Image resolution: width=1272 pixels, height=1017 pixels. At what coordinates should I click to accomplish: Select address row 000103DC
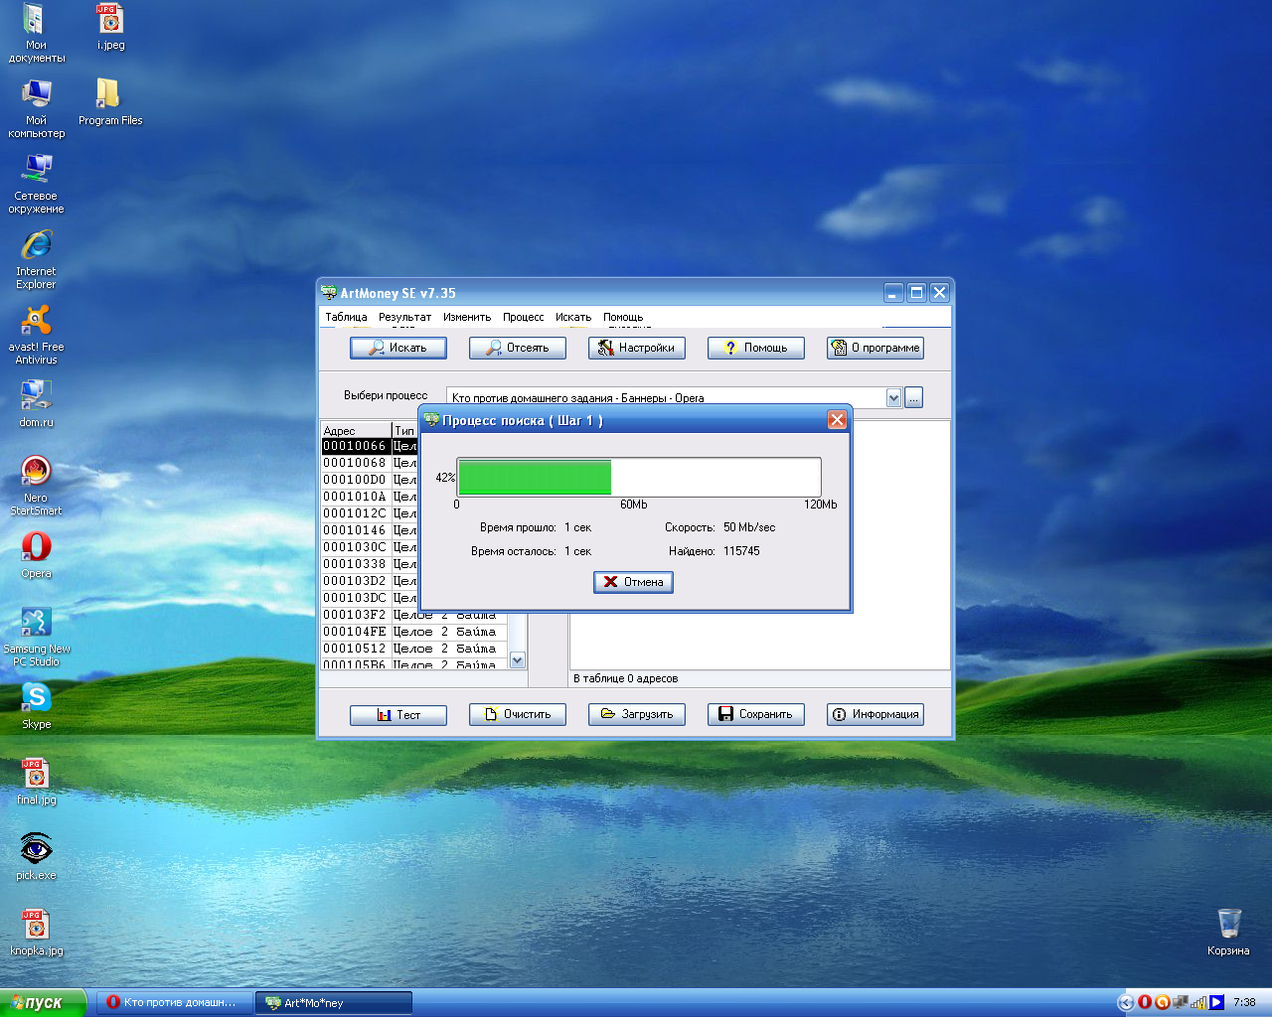click(x=370, y=598)
